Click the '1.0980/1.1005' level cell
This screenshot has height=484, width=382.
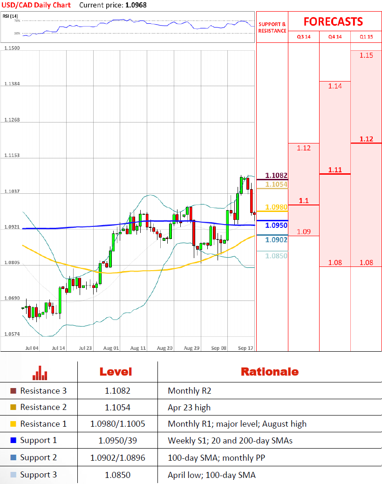click(x=117, y=424)
